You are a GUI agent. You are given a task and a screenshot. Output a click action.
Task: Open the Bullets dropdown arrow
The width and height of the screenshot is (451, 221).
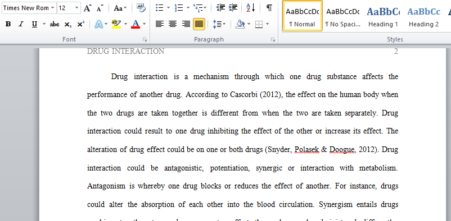(168, 8)
